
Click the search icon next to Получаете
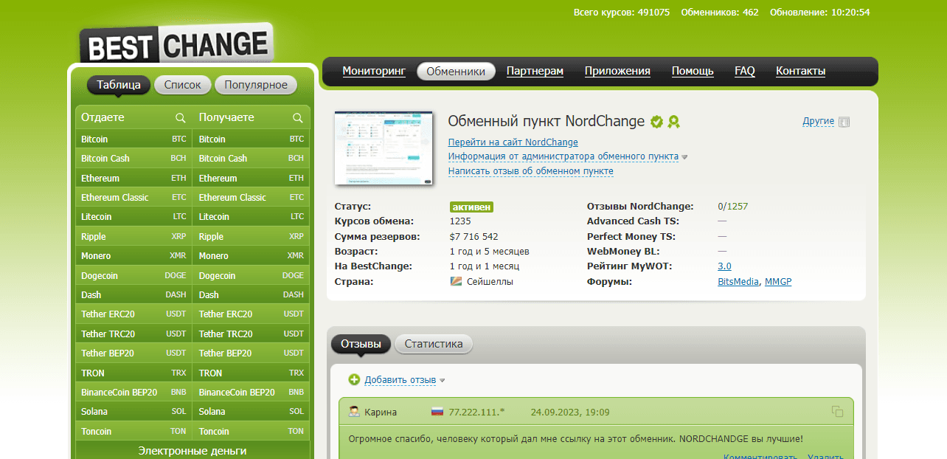point(298,118)
